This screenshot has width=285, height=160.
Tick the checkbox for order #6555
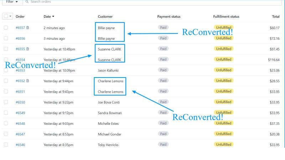6,49
